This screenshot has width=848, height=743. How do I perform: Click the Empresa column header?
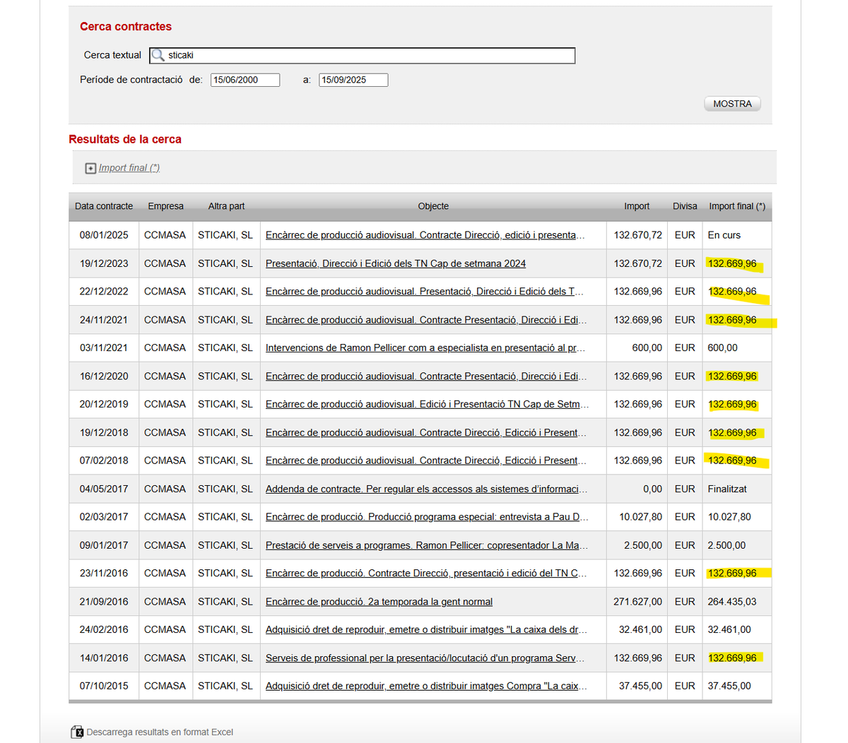[x=165, y=206]
